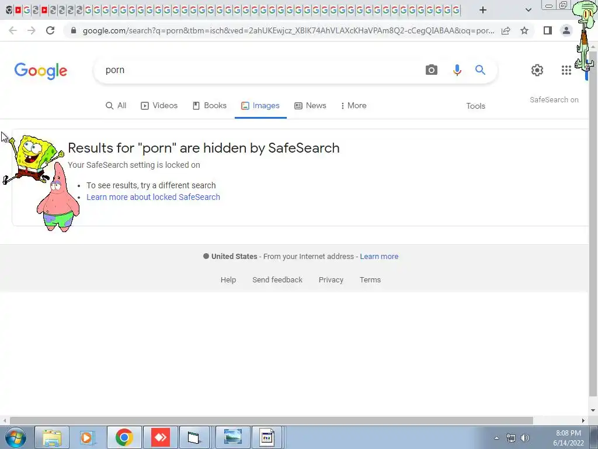Select the Images tab

pos(260,106)
